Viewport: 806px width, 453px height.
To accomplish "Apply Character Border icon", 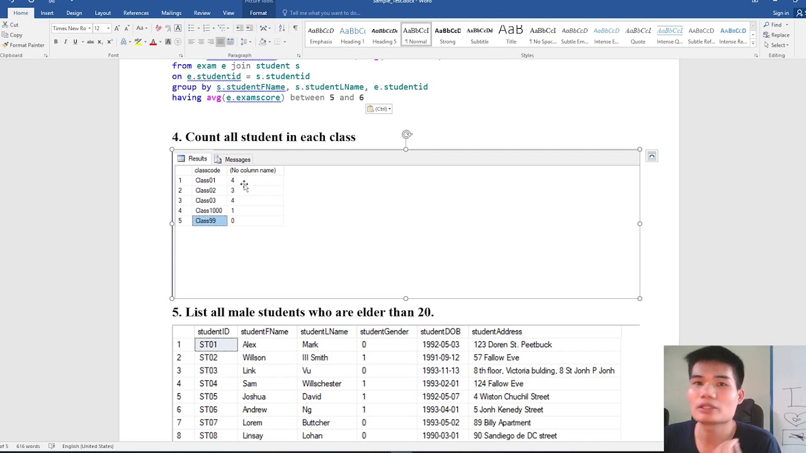I will (x=178, y=28).
